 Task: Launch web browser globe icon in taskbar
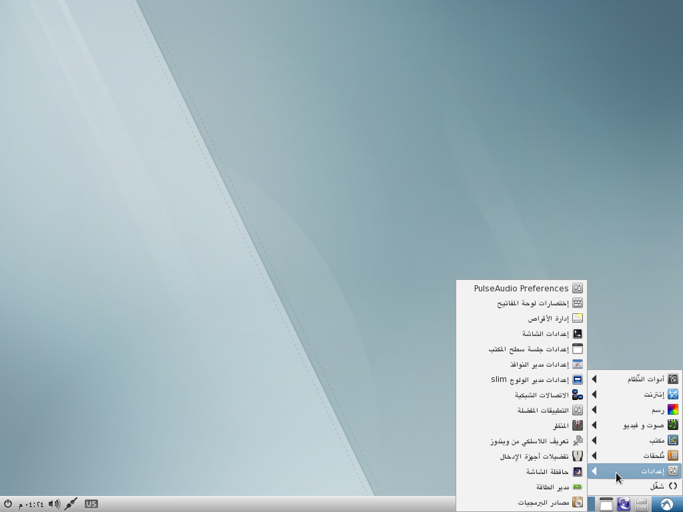click(x=624, y=504)
